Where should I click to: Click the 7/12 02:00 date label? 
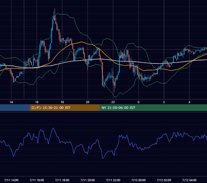click(164, 180)
